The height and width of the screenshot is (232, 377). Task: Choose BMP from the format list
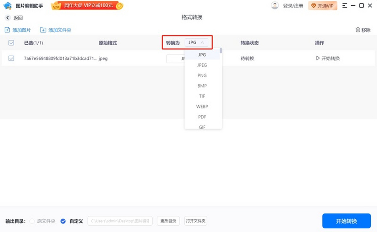202,86
